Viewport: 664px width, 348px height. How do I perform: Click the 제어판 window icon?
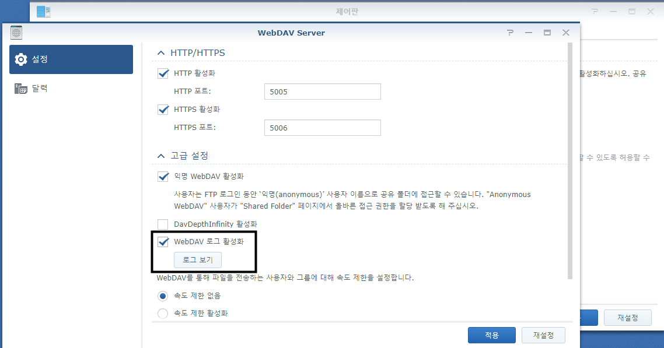[x=44, y=12]
